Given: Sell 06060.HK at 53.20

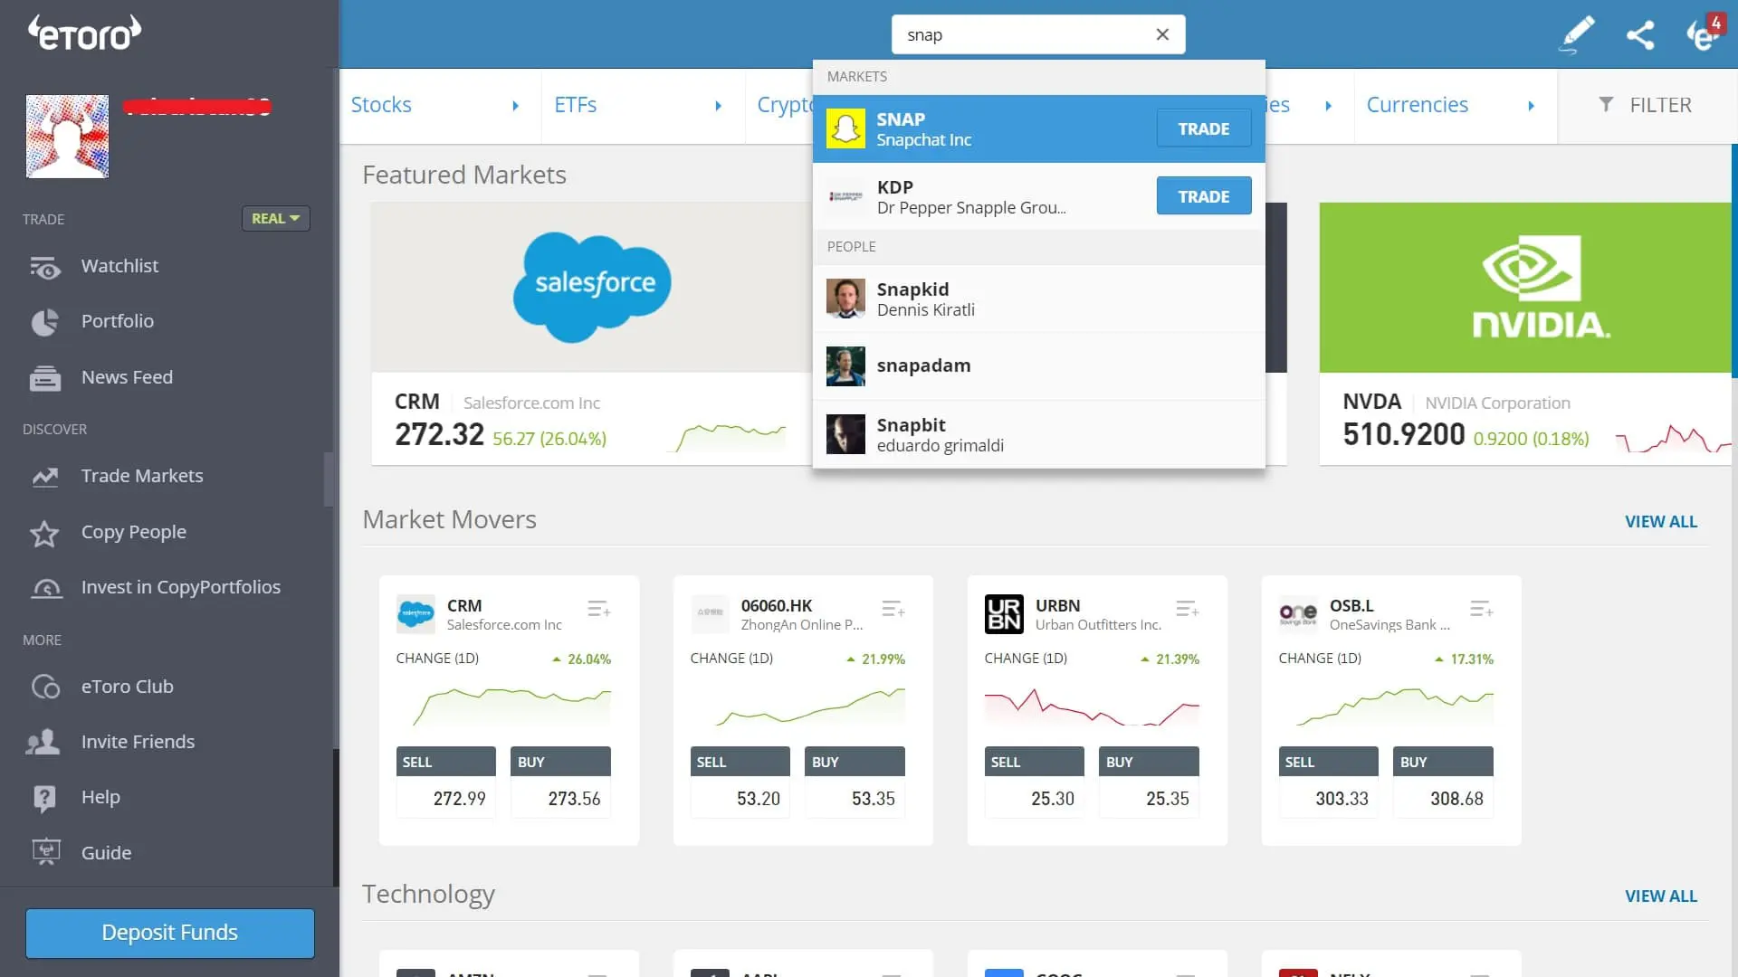Looking at the screenshot, I should click(740, 783).
